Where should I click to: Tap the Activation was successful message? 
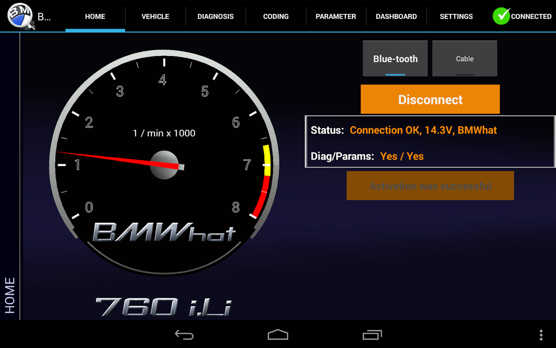point(430,186)
